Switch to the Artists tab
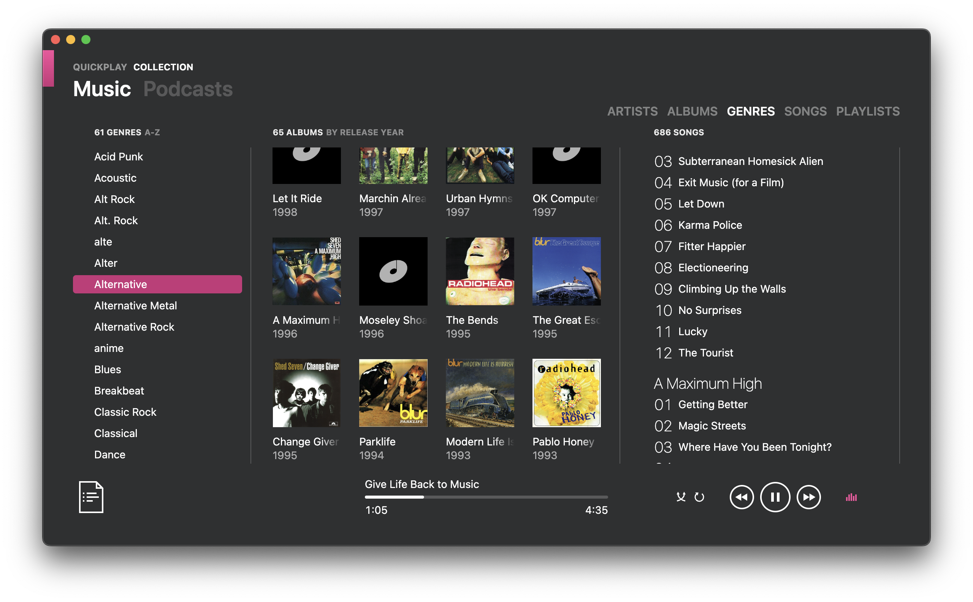 pyautogui.click(x=632, y=111)
